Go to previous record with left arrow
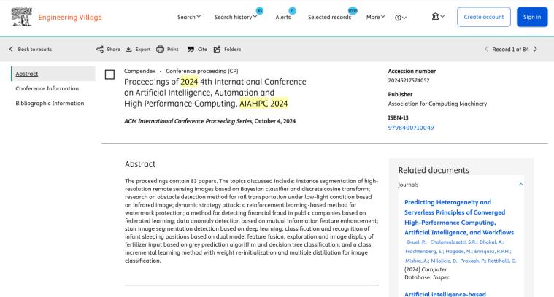Viewport: 554px width, 297px height. click(487, 49)
